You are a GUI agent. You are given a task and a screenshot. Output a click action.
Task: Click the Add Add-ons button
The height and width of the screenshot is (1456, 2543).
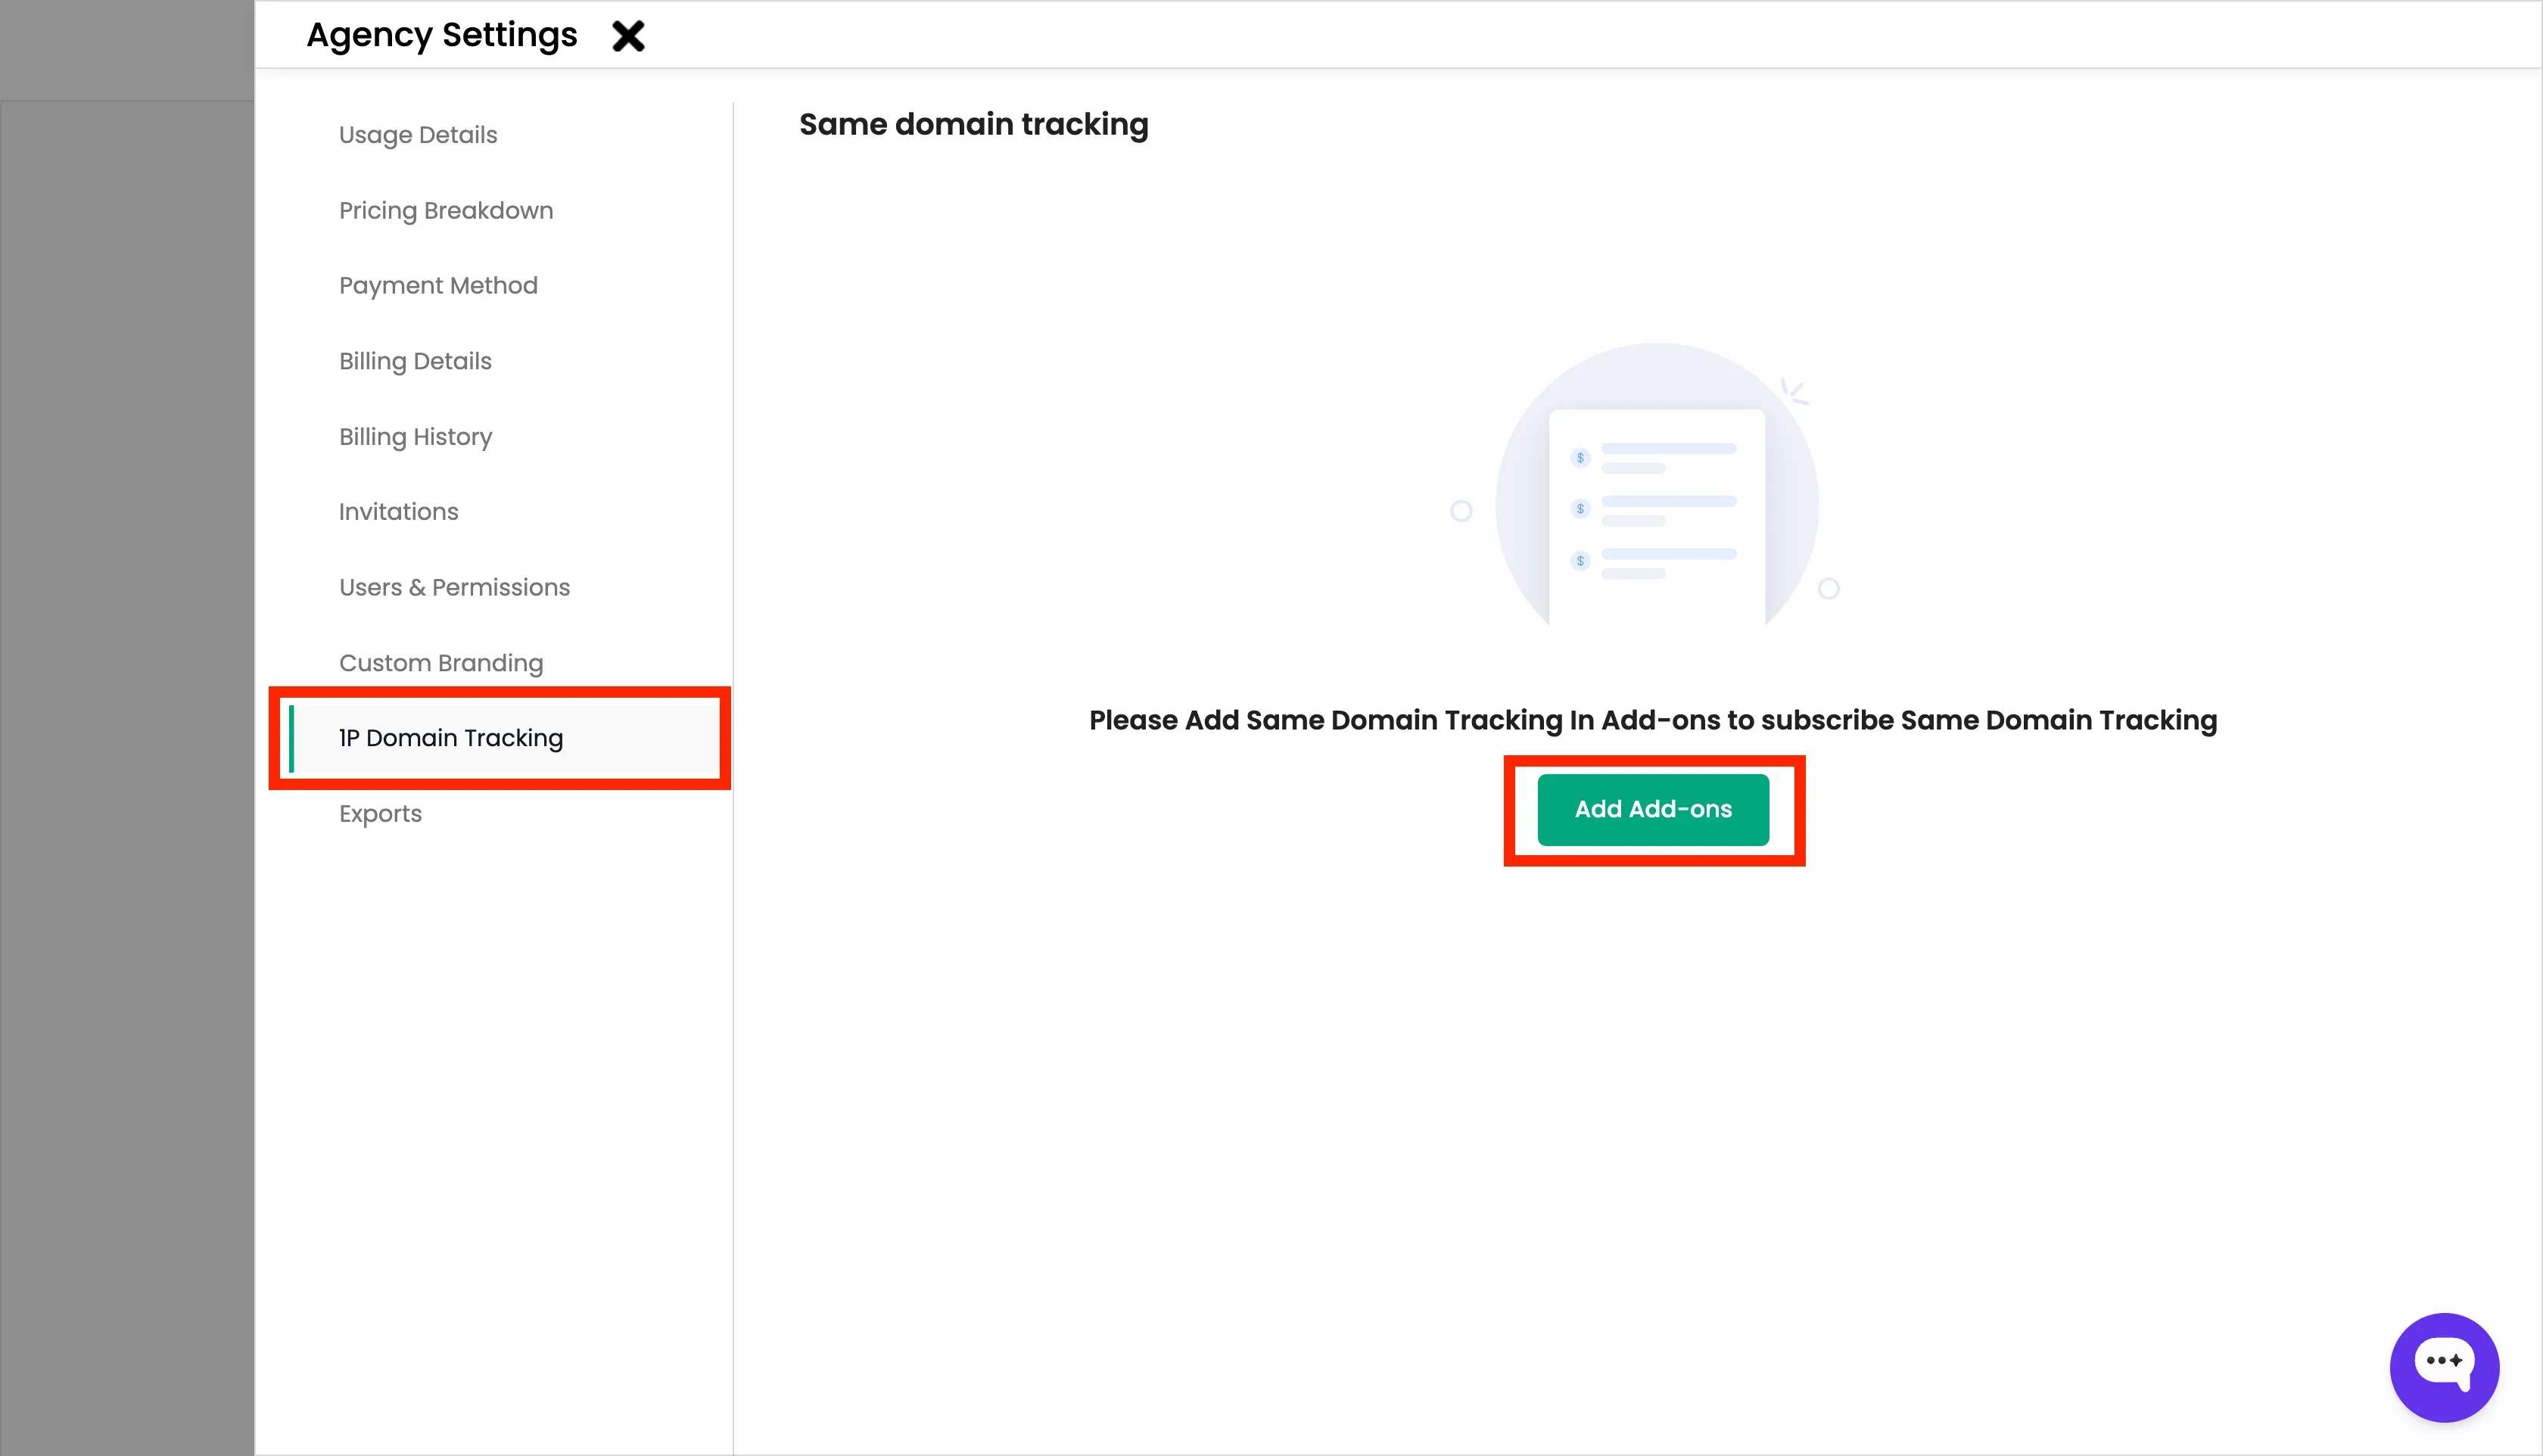1653,809
